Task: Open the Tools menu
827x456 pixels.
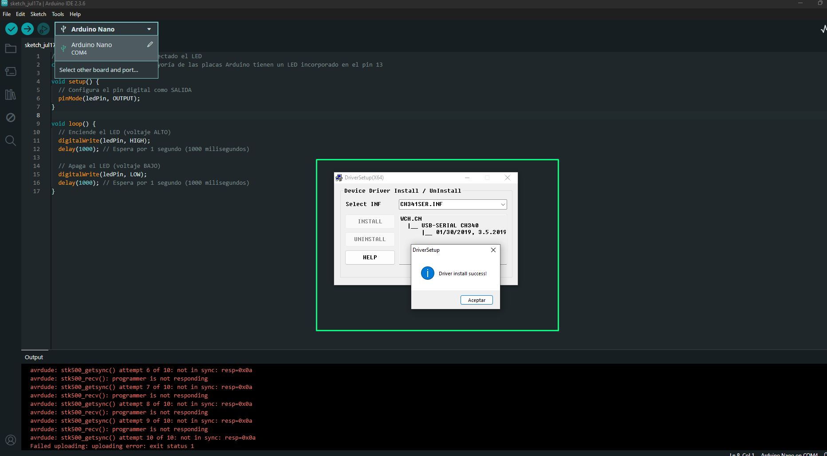Action: 58,14
